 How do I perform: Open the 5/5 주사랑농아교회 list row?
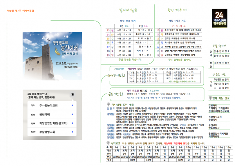click(52, 105)
